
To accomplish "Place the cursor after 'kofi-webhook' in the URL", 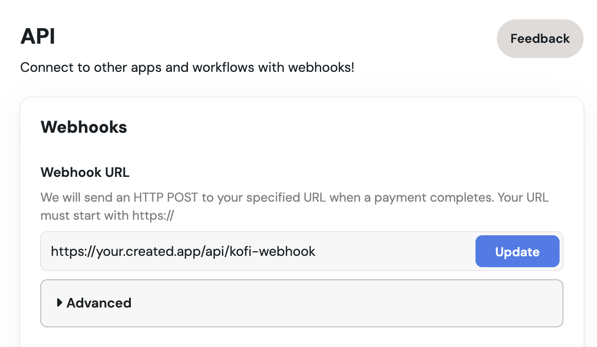I will (316, 251).
